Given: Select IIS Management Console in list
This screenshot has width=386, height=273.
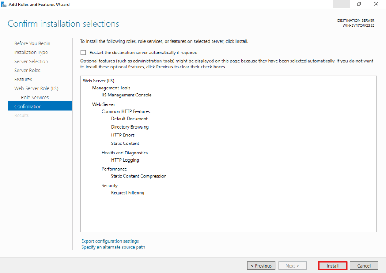Looking at the screenshot, I should coord(127,95).
